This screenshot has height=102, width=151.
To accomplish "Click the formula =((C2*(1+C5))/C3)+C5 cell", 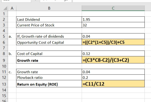I will [x=113, y=42].
